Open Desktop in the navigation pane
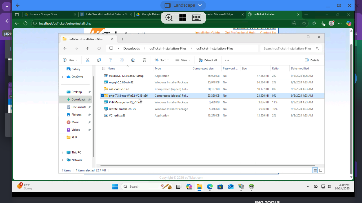Image resolution: width=362 pixels, height=203 pixels. [x=76, y=92]
